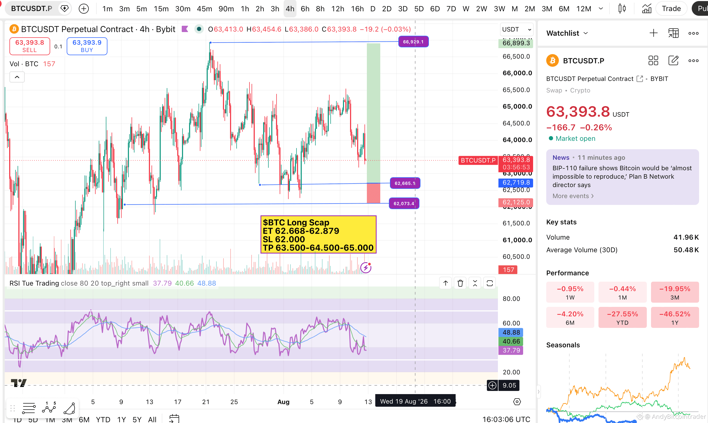The image size is (708, 423).
Task: Click the SELL 63,393.8 button
Action: [x=30, y=46]
